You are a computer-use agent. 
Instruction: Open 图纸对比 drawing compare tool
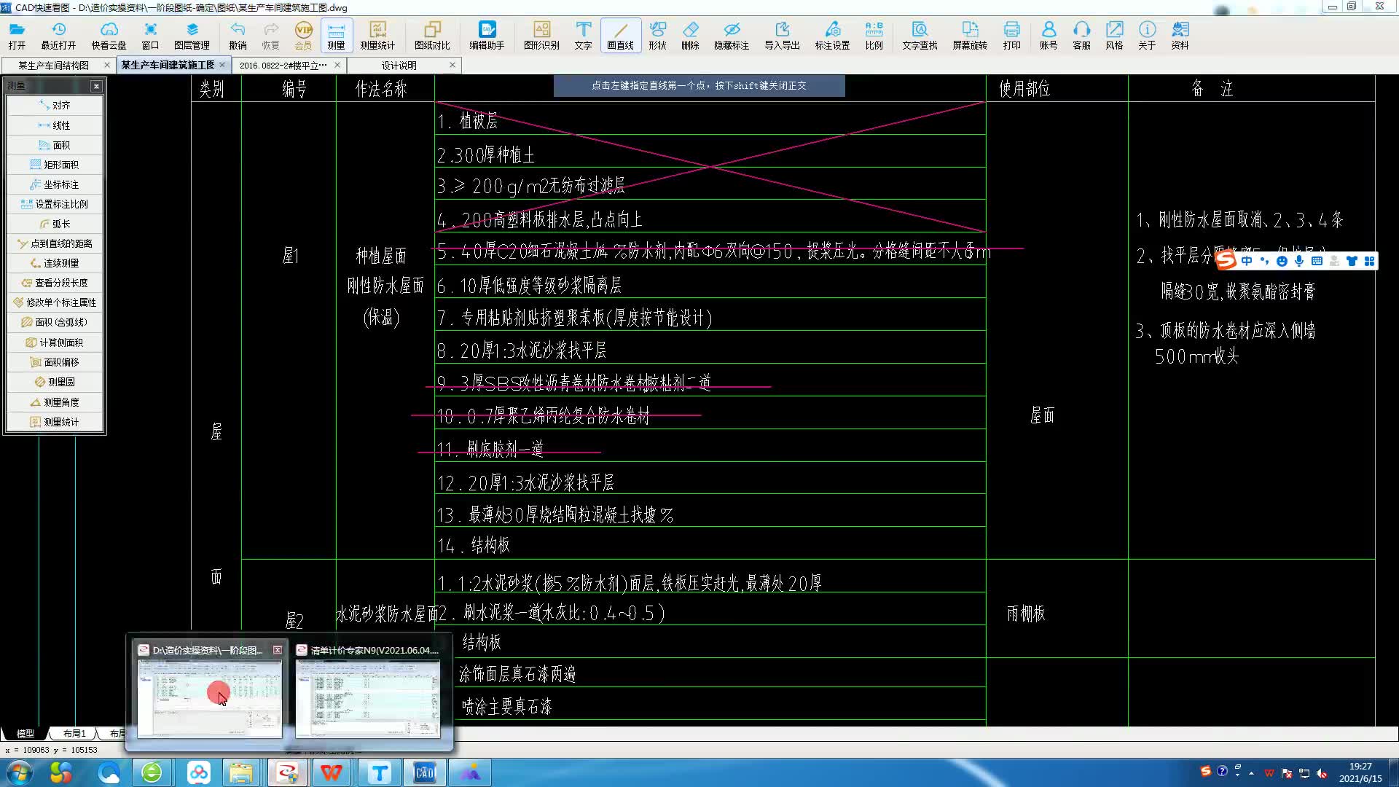432,34
